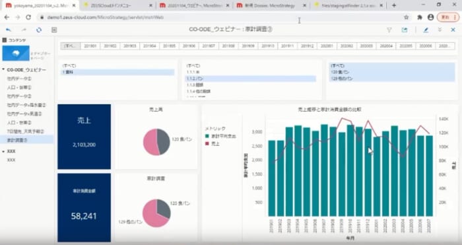Viewport: 462px width, 245px height.
Task: Click the share/export icon at top right
Action: [405, 30]
